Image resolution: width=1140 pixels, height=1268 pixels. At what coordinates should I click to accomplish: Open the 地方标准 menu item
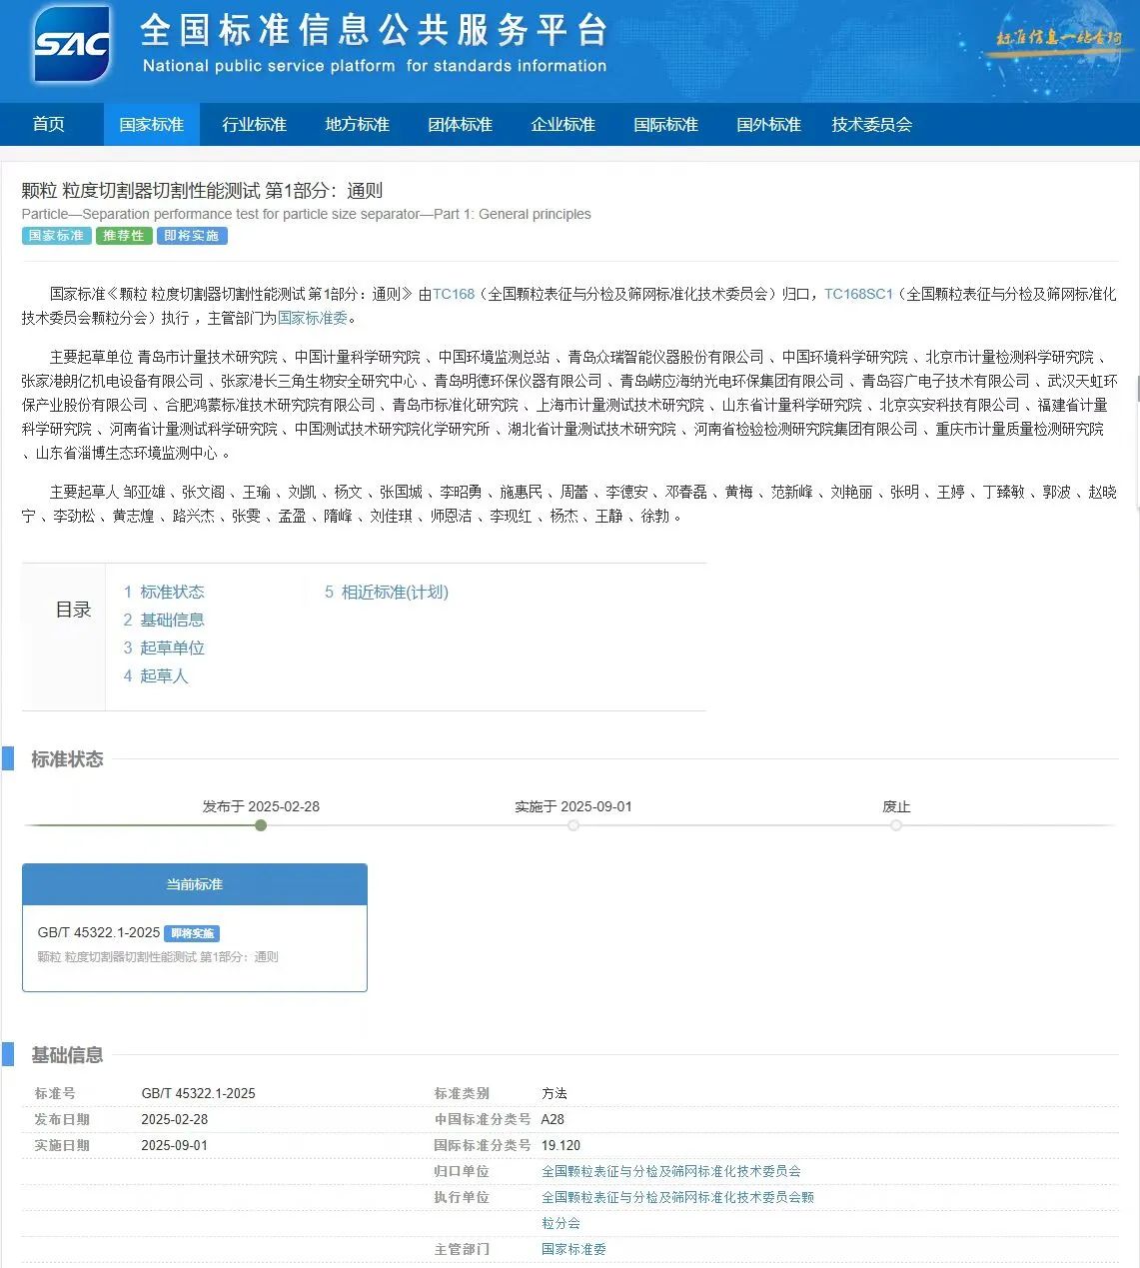point(357,125)
